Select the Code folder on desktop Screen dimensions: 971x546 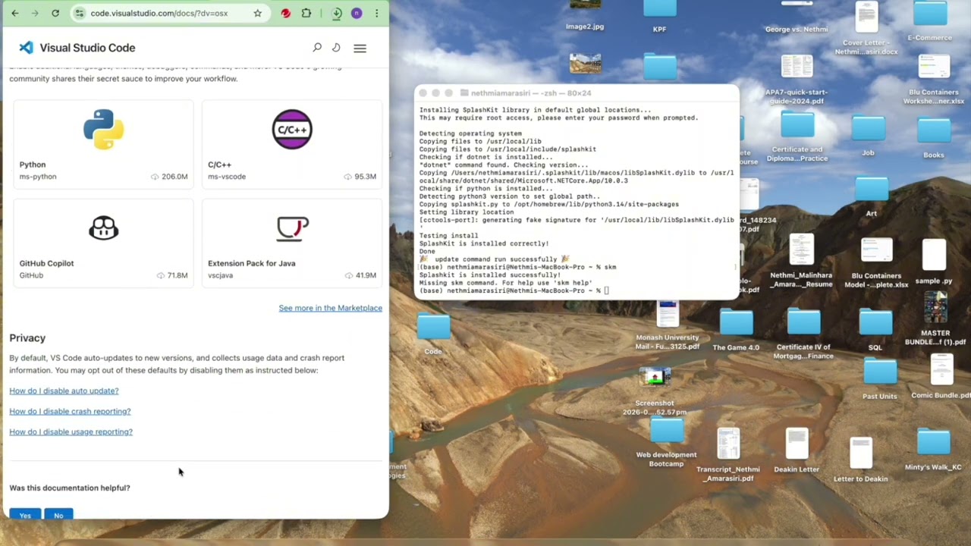[433, 334]
